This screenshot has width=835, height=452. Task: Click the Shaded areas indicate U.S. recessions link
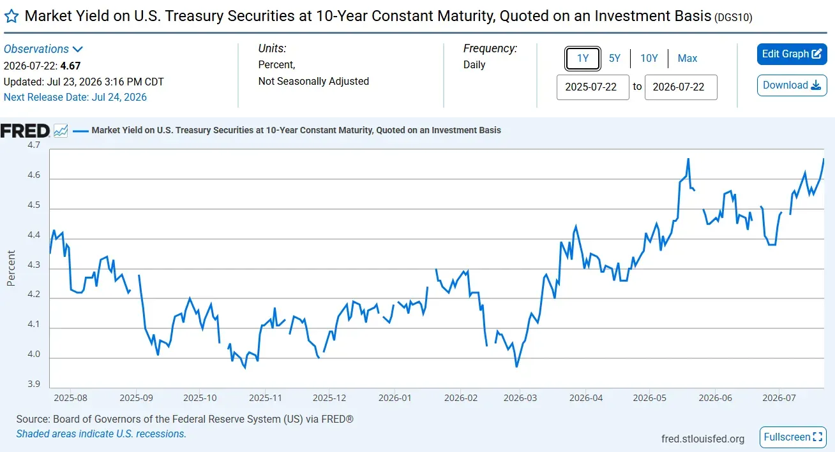[102, 434]
